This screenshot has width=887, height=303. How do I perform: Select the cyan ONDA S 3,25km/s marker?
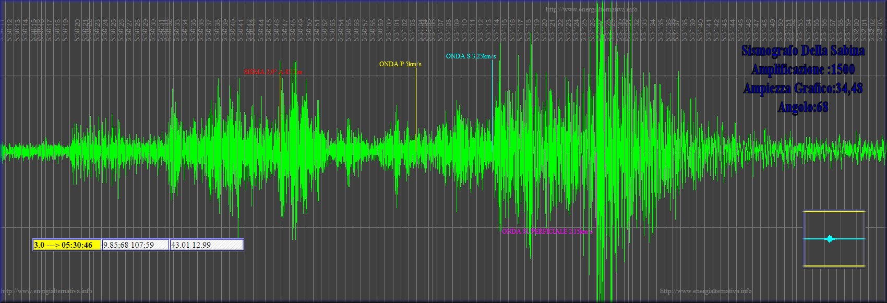471,56
